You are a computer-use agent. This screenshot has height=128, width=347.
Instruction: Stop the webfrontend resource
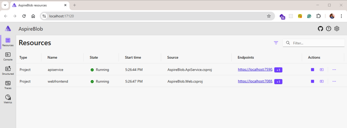[x=312, y=81]
